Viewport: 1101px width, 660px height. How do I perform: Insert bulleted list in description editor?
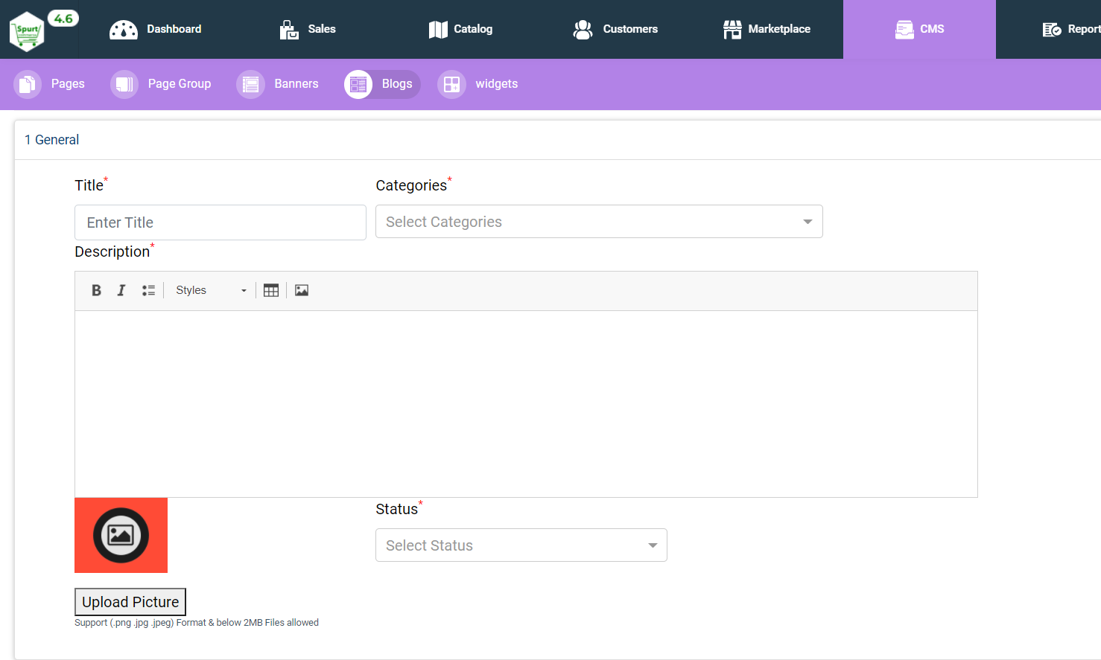(148, 290)
